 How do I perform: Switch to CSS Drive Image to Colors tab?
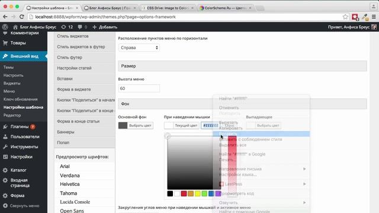point(168,8)
